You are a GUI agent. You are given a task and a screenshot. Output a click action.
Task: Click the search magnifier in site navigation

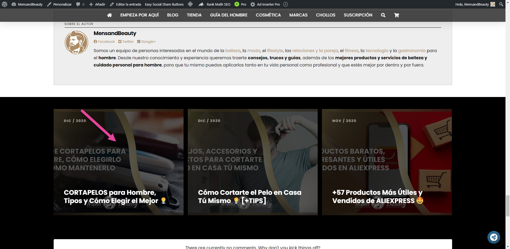click(x=383, y=15)
